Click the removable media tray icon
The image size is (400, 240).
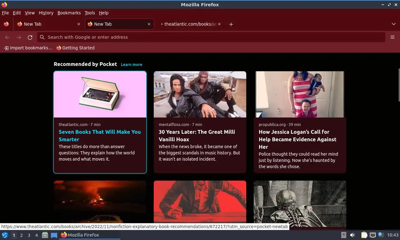point(343,235)
